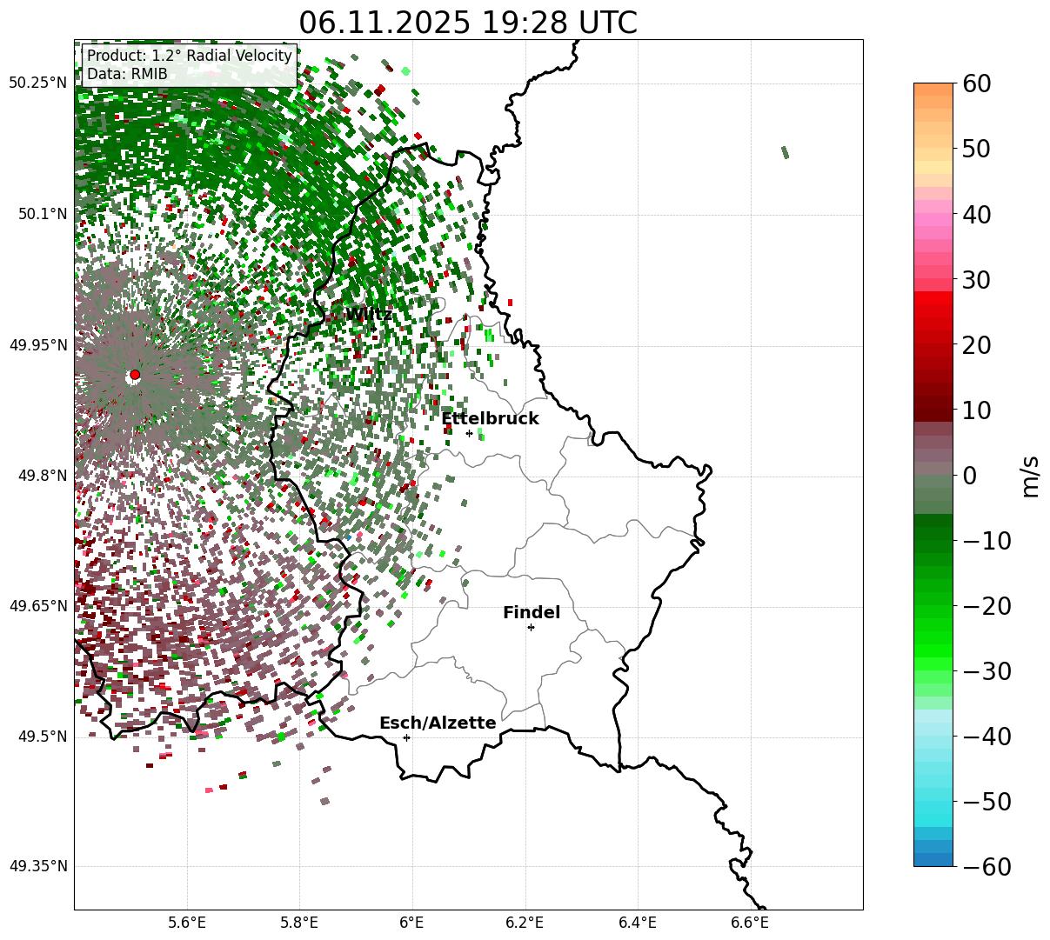Viewport: 1050px width, 940px height.
Task: Click the red radar location dot
Action: tap(135, 375)
